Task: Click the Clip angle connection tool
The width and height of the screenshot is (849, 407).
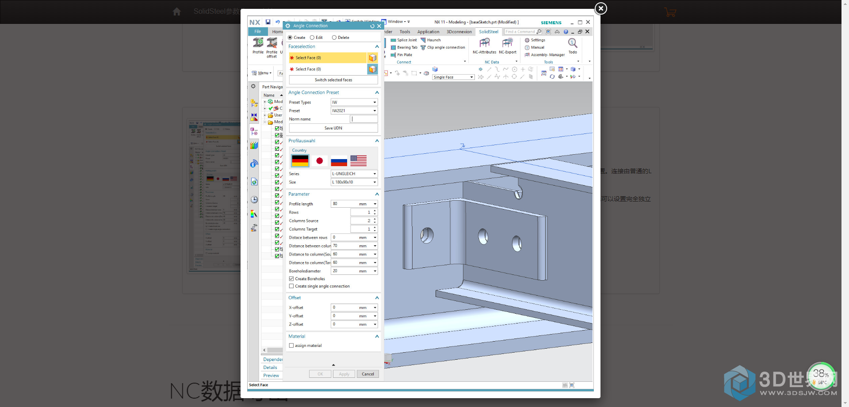Action: [x=443, y=48]
